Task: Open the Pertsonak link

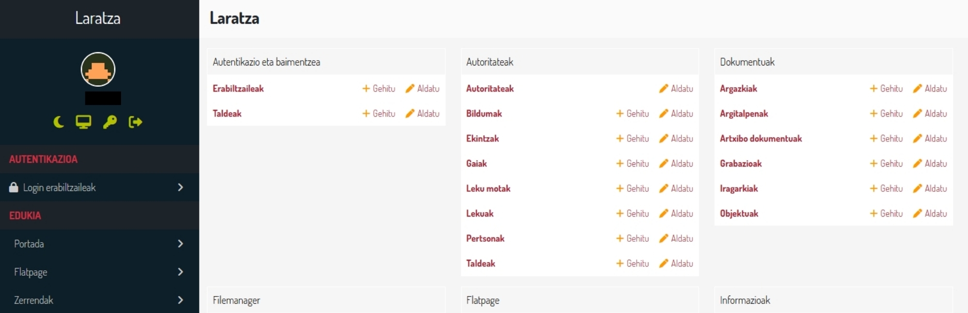Action: pos(485,238)
